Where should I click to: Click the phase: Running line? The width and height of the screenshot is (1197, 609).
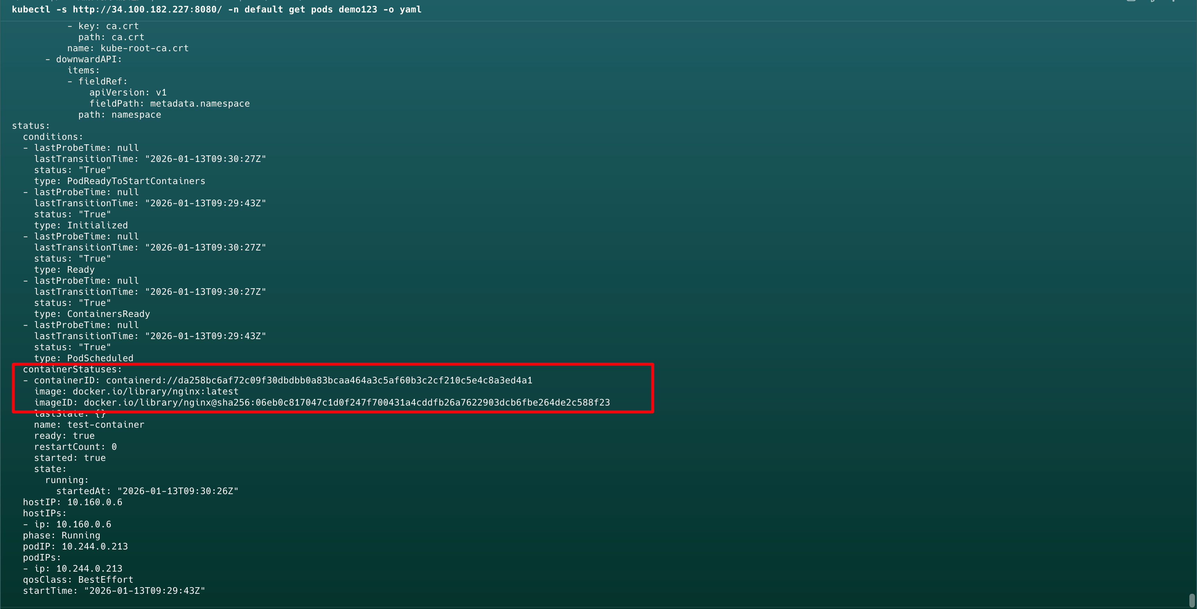[61, 535]
